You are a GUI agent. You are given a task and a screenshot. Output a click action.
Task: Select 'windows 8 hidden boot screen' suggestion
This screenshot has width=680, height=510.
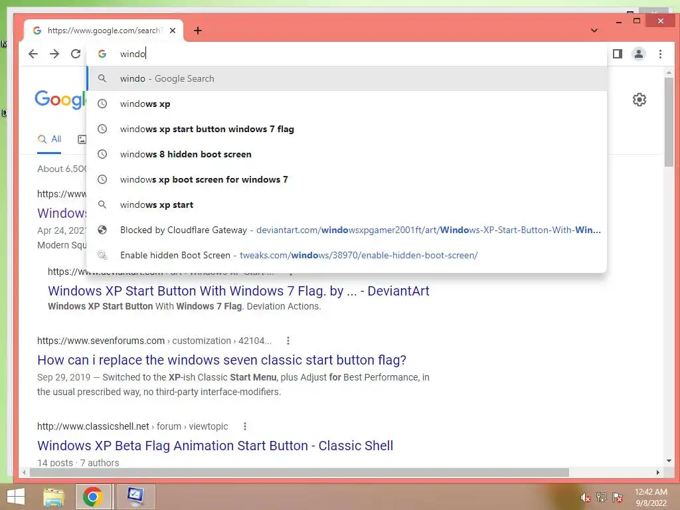tap(347, 154)
